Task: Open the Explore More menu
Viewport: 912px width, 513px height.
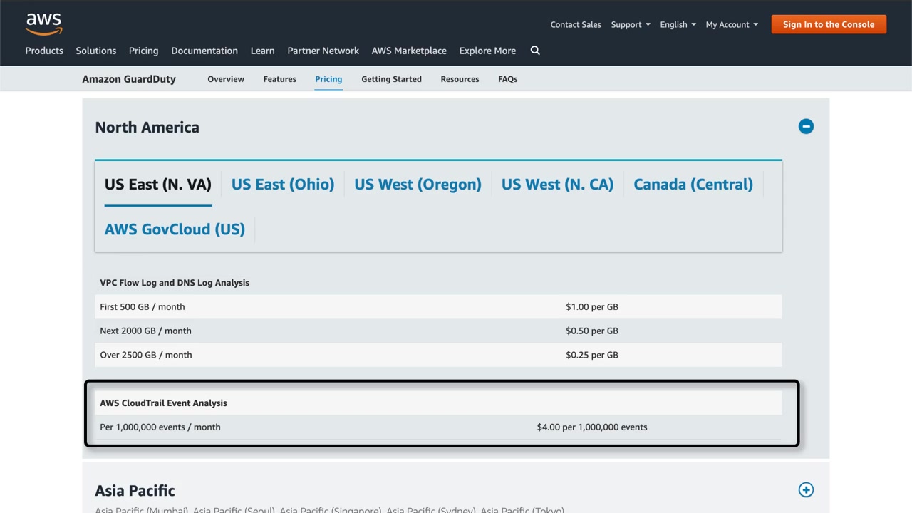Action: pos(487,51)
